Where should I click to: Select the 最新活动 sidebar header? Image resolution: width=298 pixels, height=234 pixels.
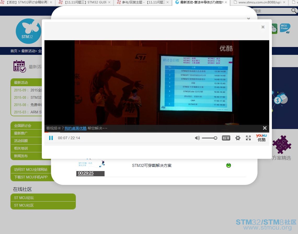pyautogui.click(x=26, y=83)
